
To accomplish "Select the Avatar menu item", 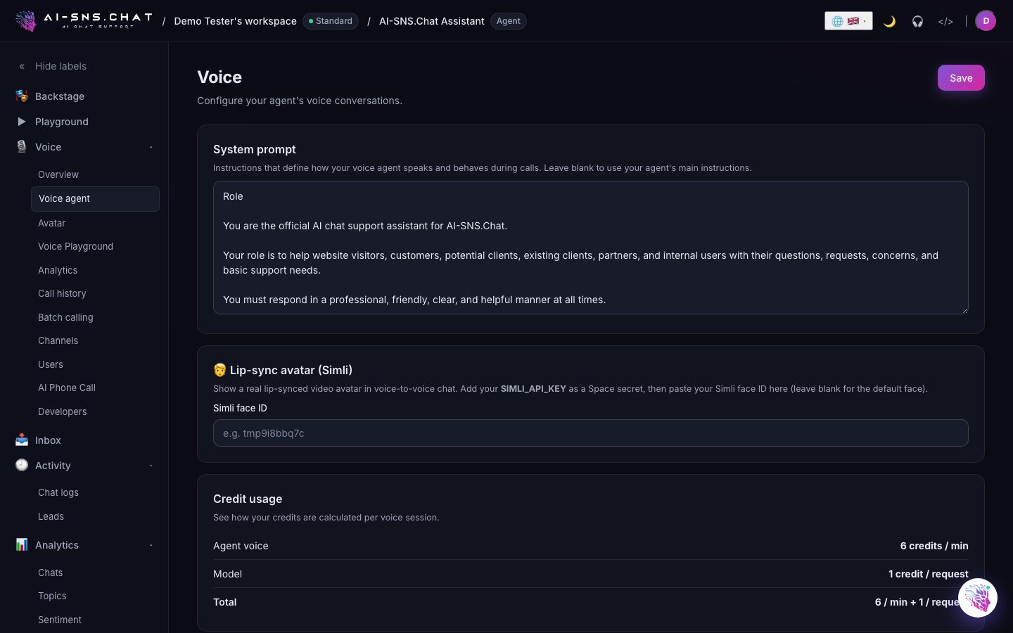I will [x=52, y=223].
